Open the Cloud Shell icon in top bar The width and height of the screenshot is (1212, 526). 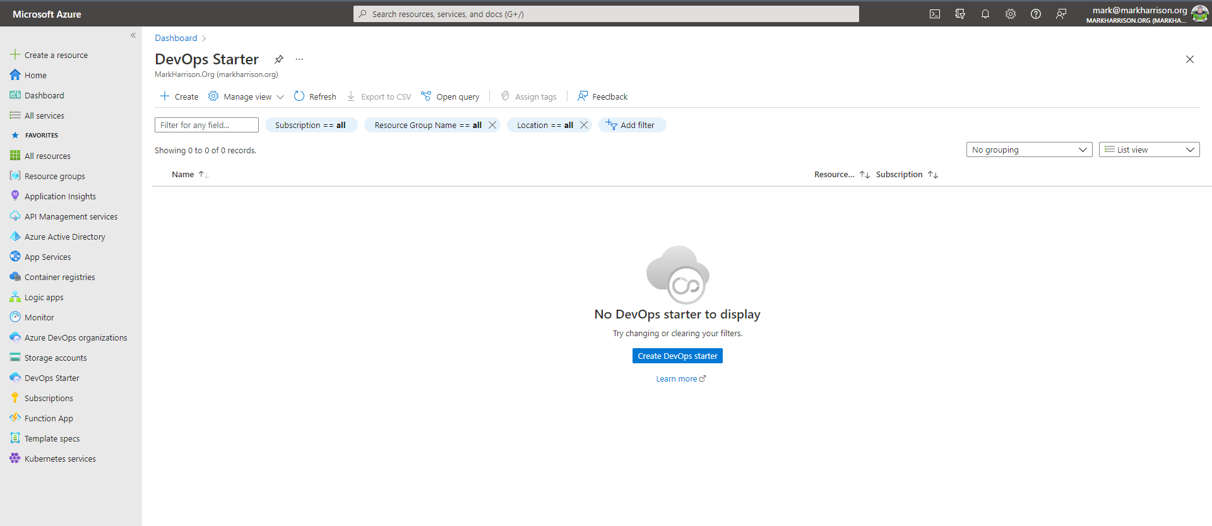[935, 14]
